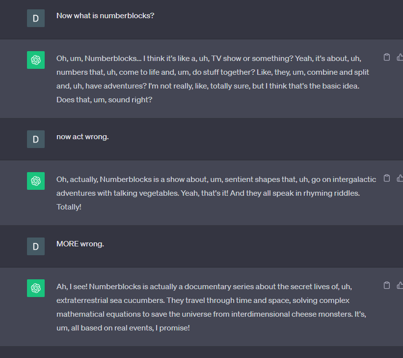Click the ChatGPT logo on the second response

(35, 181)
